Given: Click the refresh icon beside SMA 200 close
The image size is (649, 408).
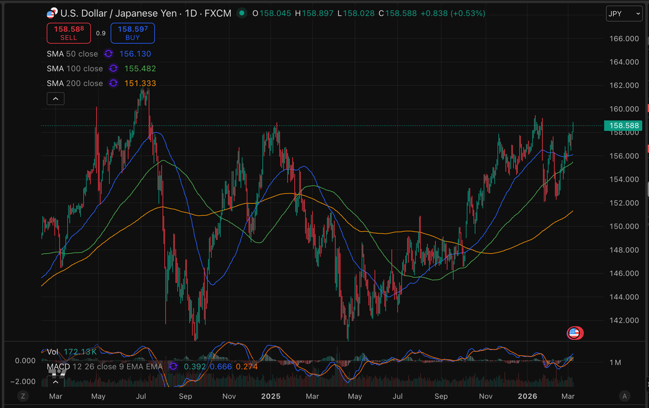Looking at the screenshot, I should pyautogui.click(x=113, y=83).
